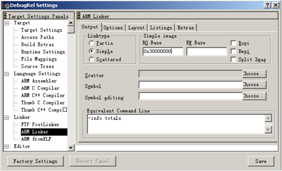Select the Simple linktype radio button

tap(92, 51)
